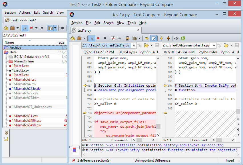This screenshot has width=243, height=165.
Task: Click the difference thumbnail overview map
Action: [x=75, y=148]
